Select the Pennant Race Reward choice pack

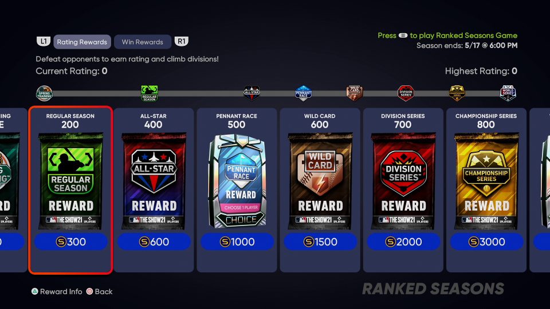[237, 181]
